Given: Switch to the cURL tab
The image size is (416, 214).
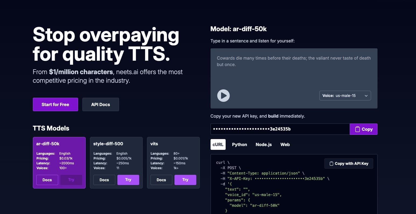Looking at the screenshot, I should click(218, 144).
